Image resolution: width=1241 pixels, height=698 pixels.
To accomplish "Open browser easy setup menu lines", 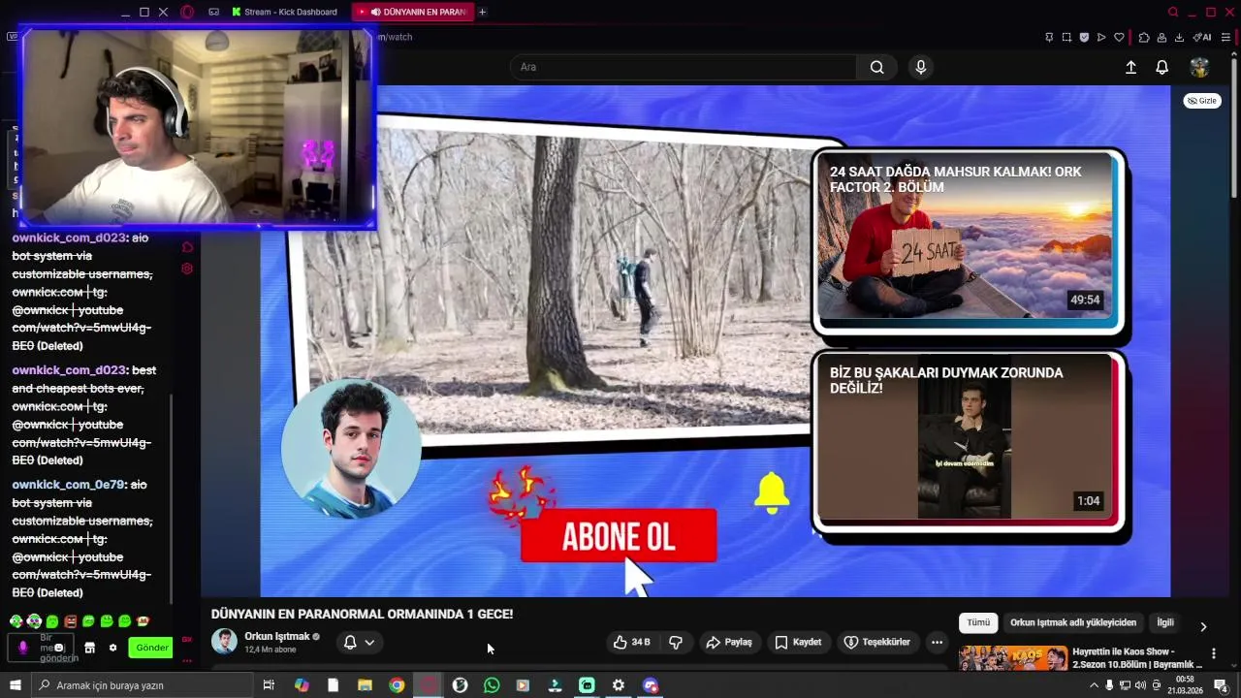I will [x=1225, y=38].
